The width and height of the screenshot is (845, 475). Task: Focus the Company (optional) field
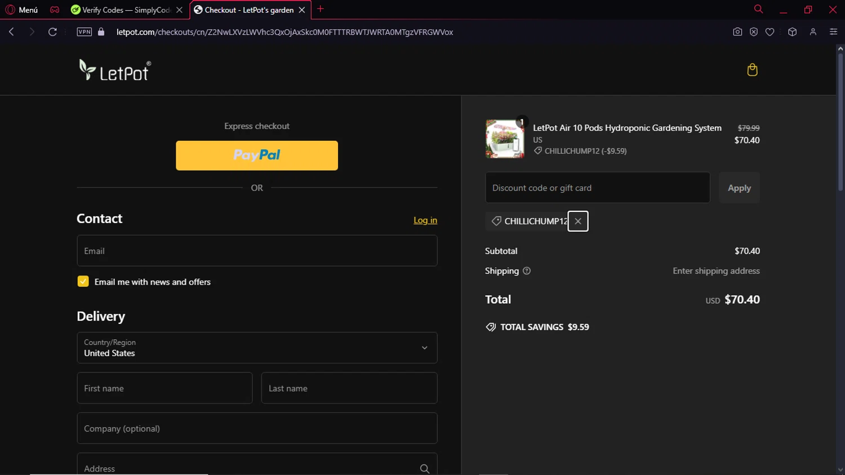coord(257,428)
